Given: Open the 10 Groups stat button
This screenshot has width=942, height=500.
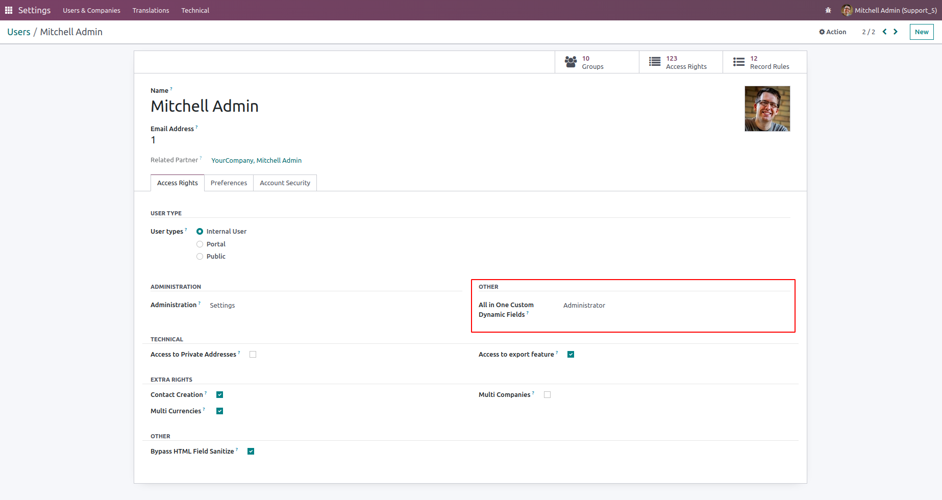Looking at the screenshot, I should pos(597,62).
